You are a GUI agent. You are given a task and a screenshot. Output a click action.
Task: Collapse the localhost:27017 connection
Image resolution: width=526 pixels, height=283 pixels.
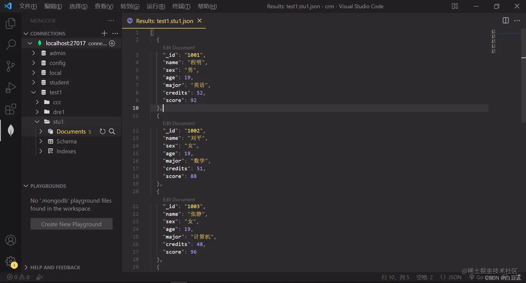point(30,43)
